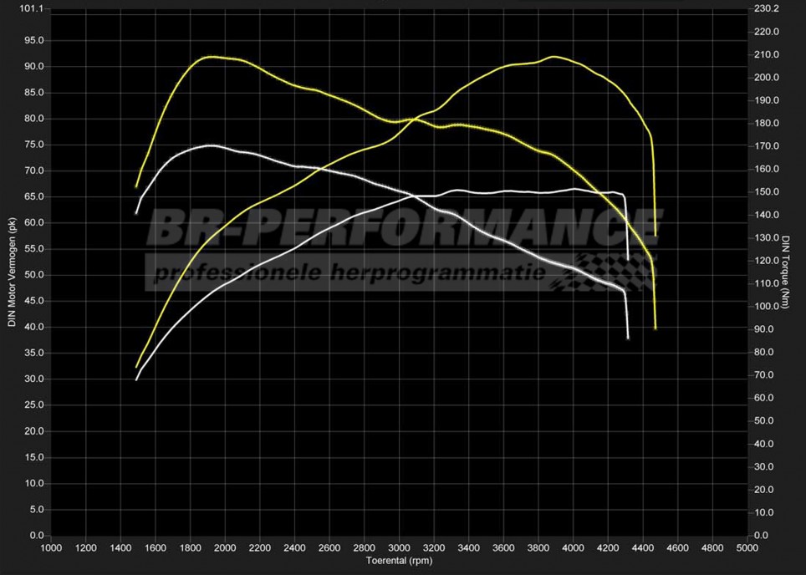The height and width of the screenshot is (575, 806).
Task: Click the 0.0 label on the left axis
Action: tap(36, 536)
